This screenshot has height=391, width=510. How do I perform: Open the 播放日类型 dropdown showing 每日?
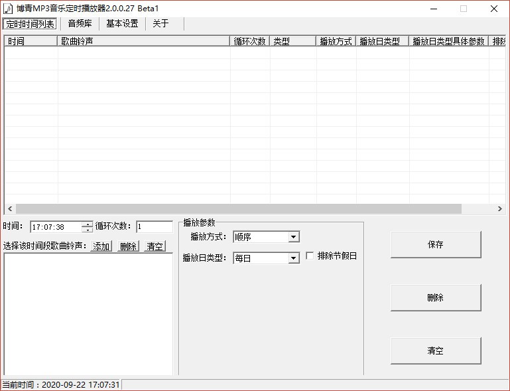(267, 258)
